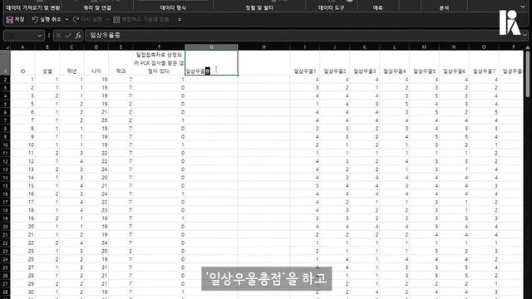
Task: Click inside the formula bar text
Action: (106, 35)
